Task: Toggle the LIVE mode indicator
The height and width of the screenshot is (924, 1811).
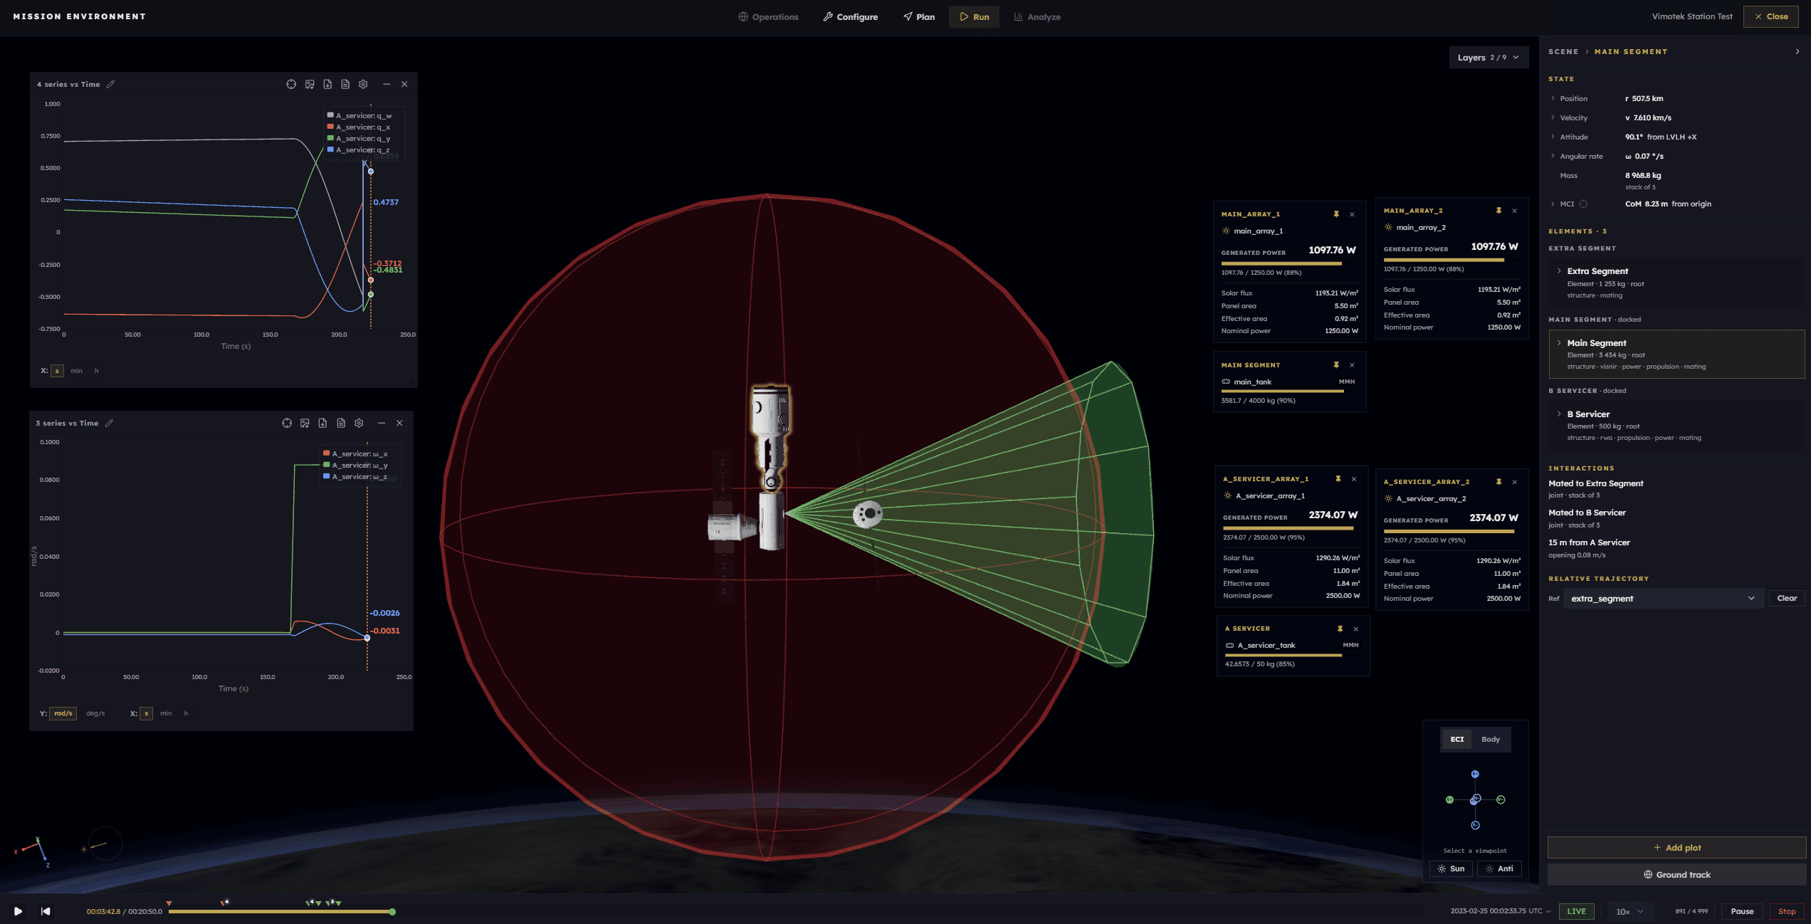Action: pyautogui.click(x=1577, y=911)
